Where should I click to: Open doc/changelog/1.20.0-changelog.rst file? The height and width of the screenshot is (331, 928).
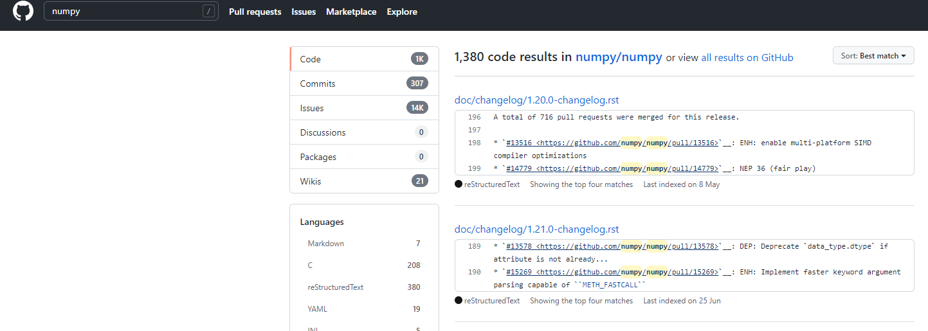click(537, 100)
